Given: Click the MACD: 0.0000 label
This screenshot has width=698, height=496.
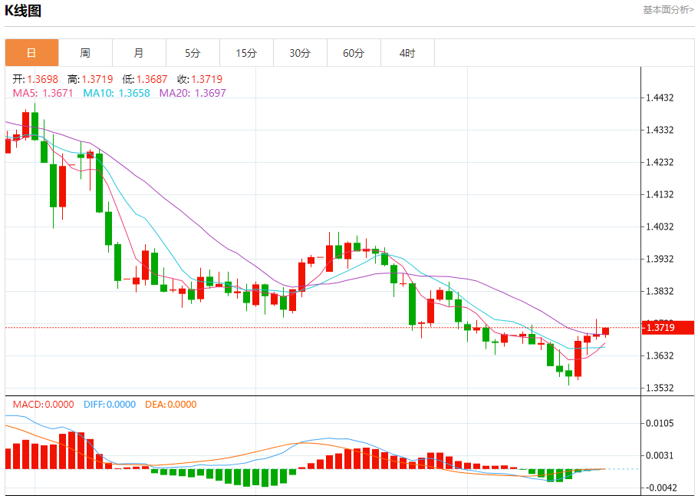Looking at the screenshot, I should 43,405.
